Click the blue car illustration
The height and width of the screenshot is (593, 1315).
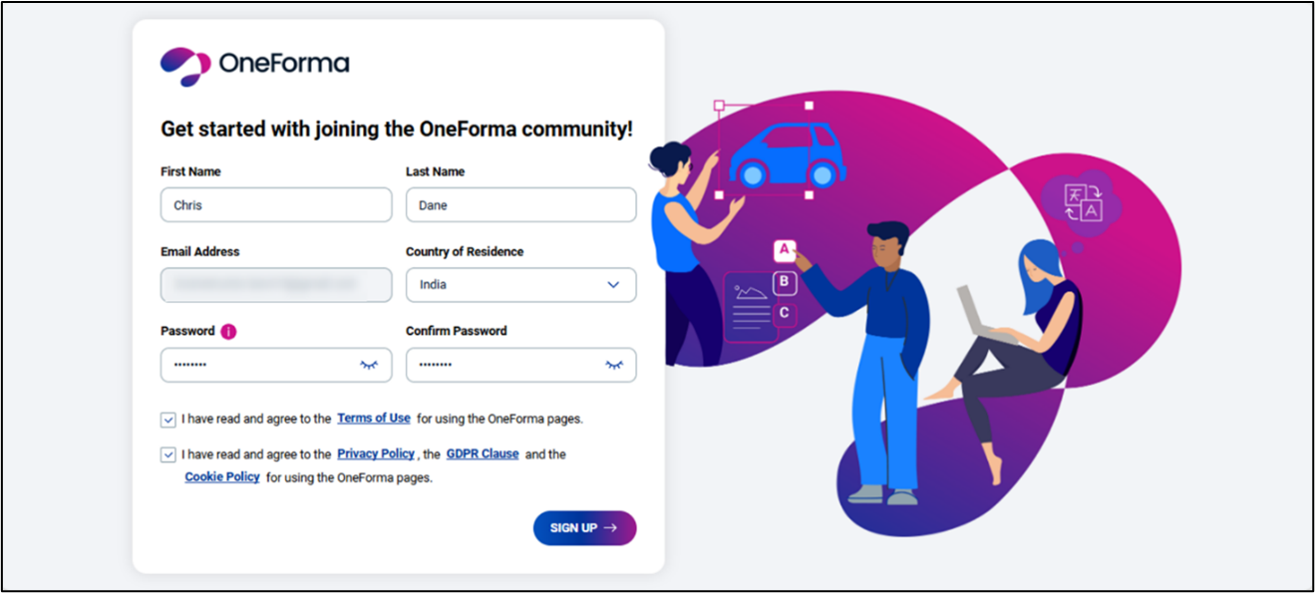tap(785, 155)
